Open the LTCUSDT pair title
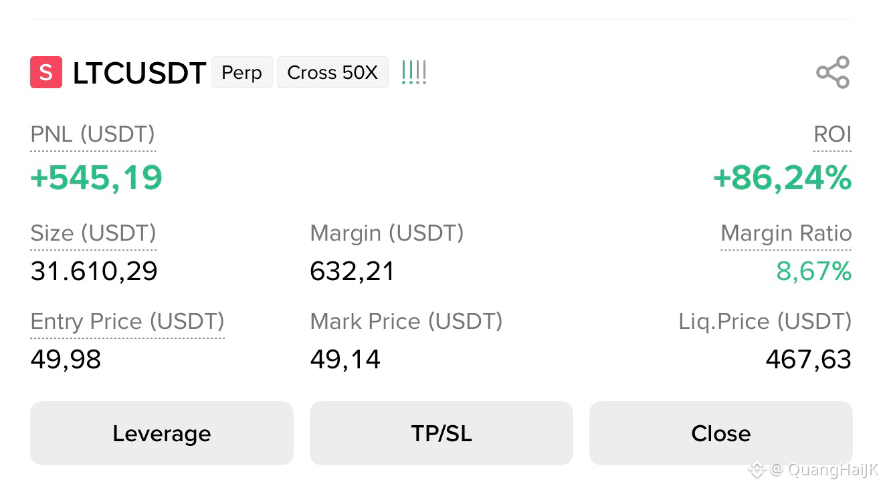The width and height of the screenshot is (883, 486). pos(139,73)
